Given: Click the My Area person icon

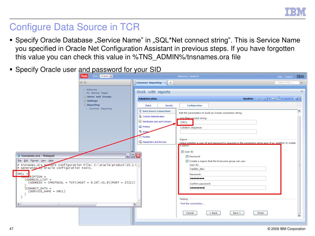Looking at the screenshot, I should pyautogui.click(x=278, y=99).
